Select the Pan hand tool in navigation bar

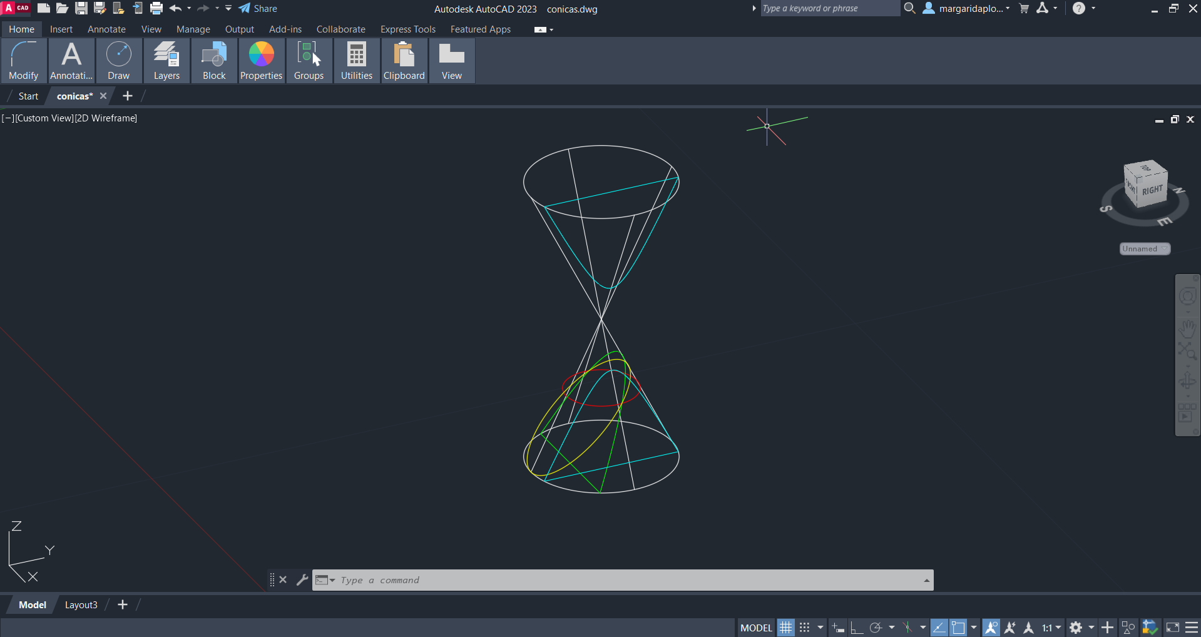tap(1187, 328)
